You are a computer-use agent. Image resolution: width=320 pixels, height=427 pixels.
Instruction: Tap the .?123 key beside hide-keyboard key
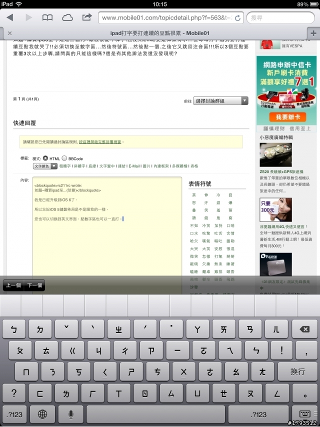point(258,414)
